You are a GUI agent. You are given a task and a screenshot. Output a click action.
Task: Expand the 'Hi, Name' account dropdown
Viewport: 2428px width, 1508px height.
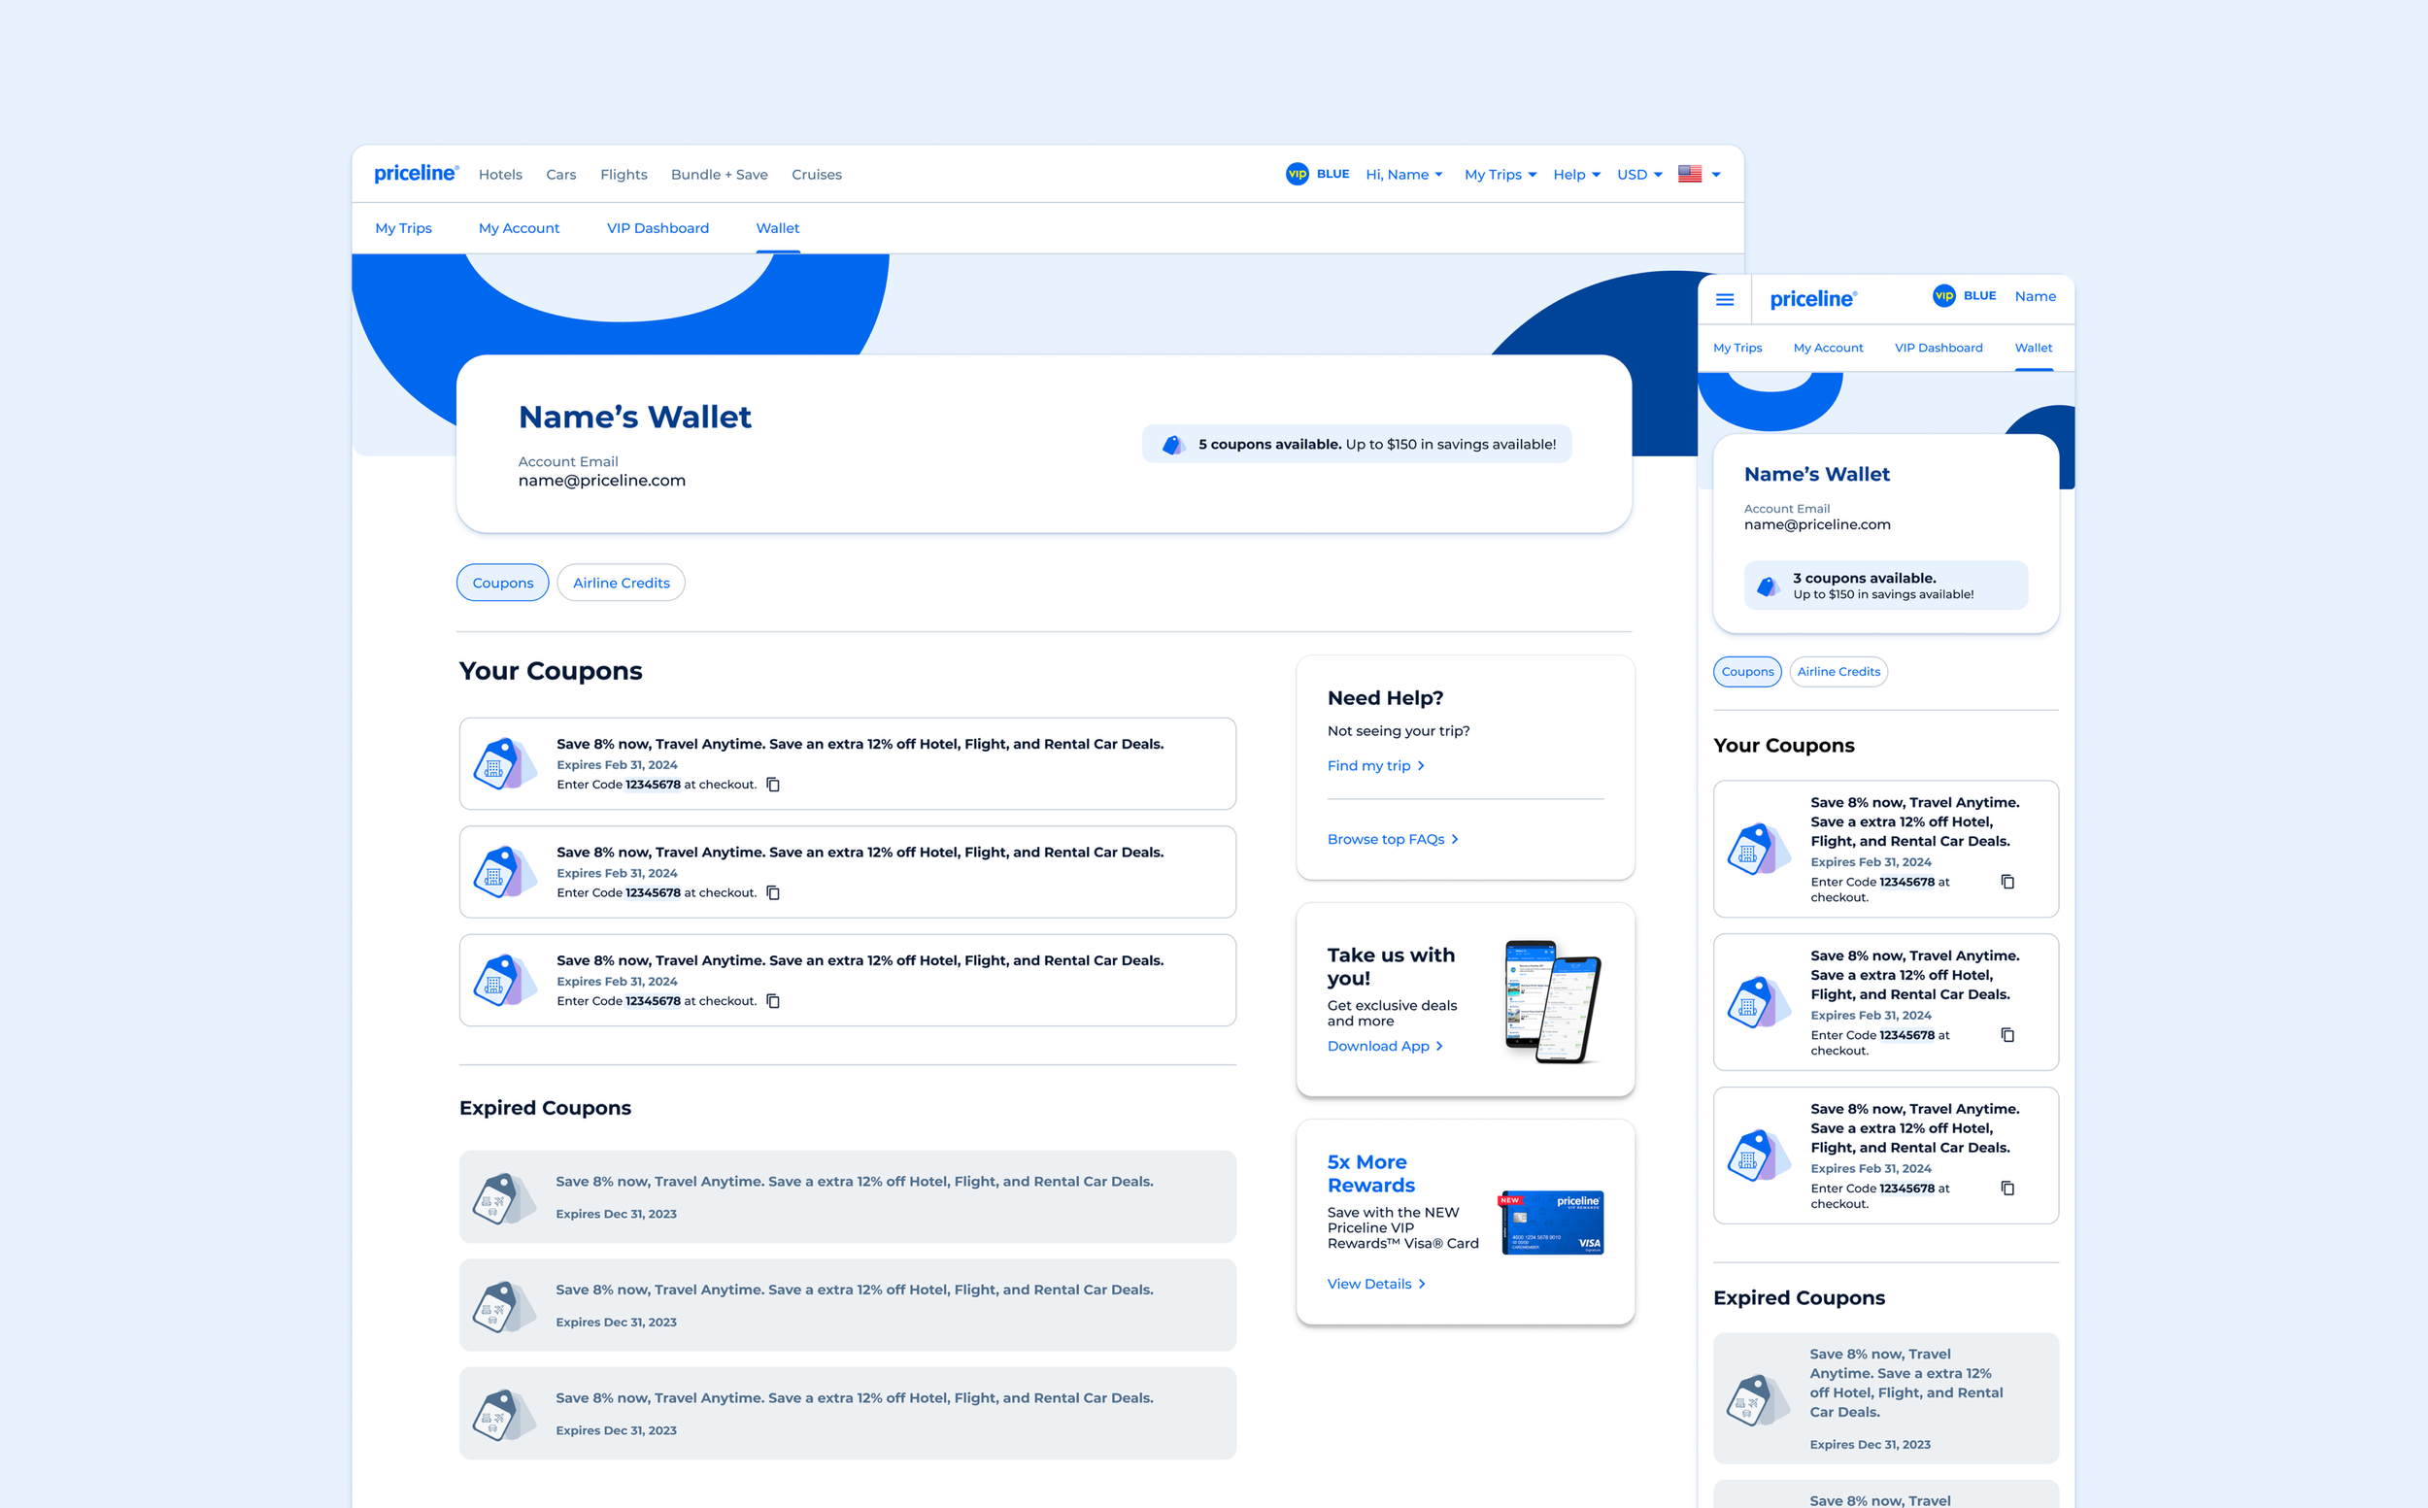[1403, 175]
